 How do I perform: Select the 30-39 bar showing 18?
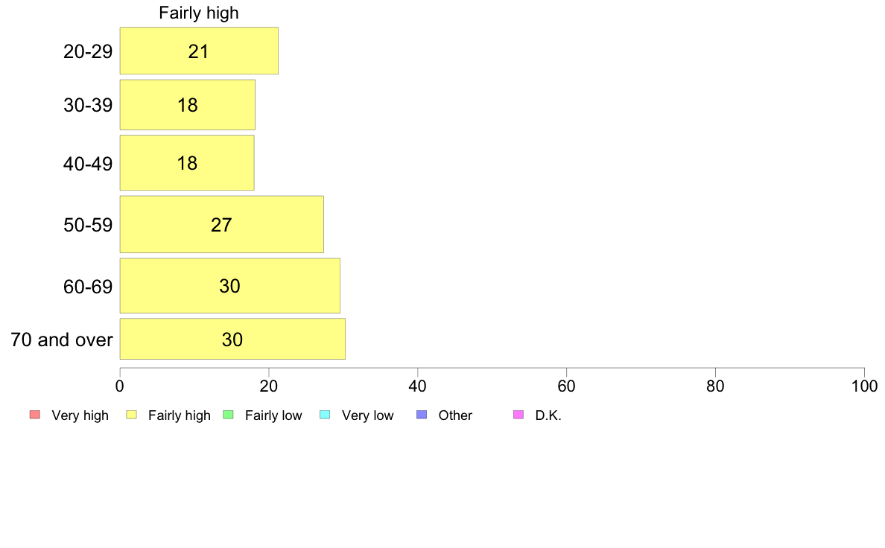click(188, 105)
